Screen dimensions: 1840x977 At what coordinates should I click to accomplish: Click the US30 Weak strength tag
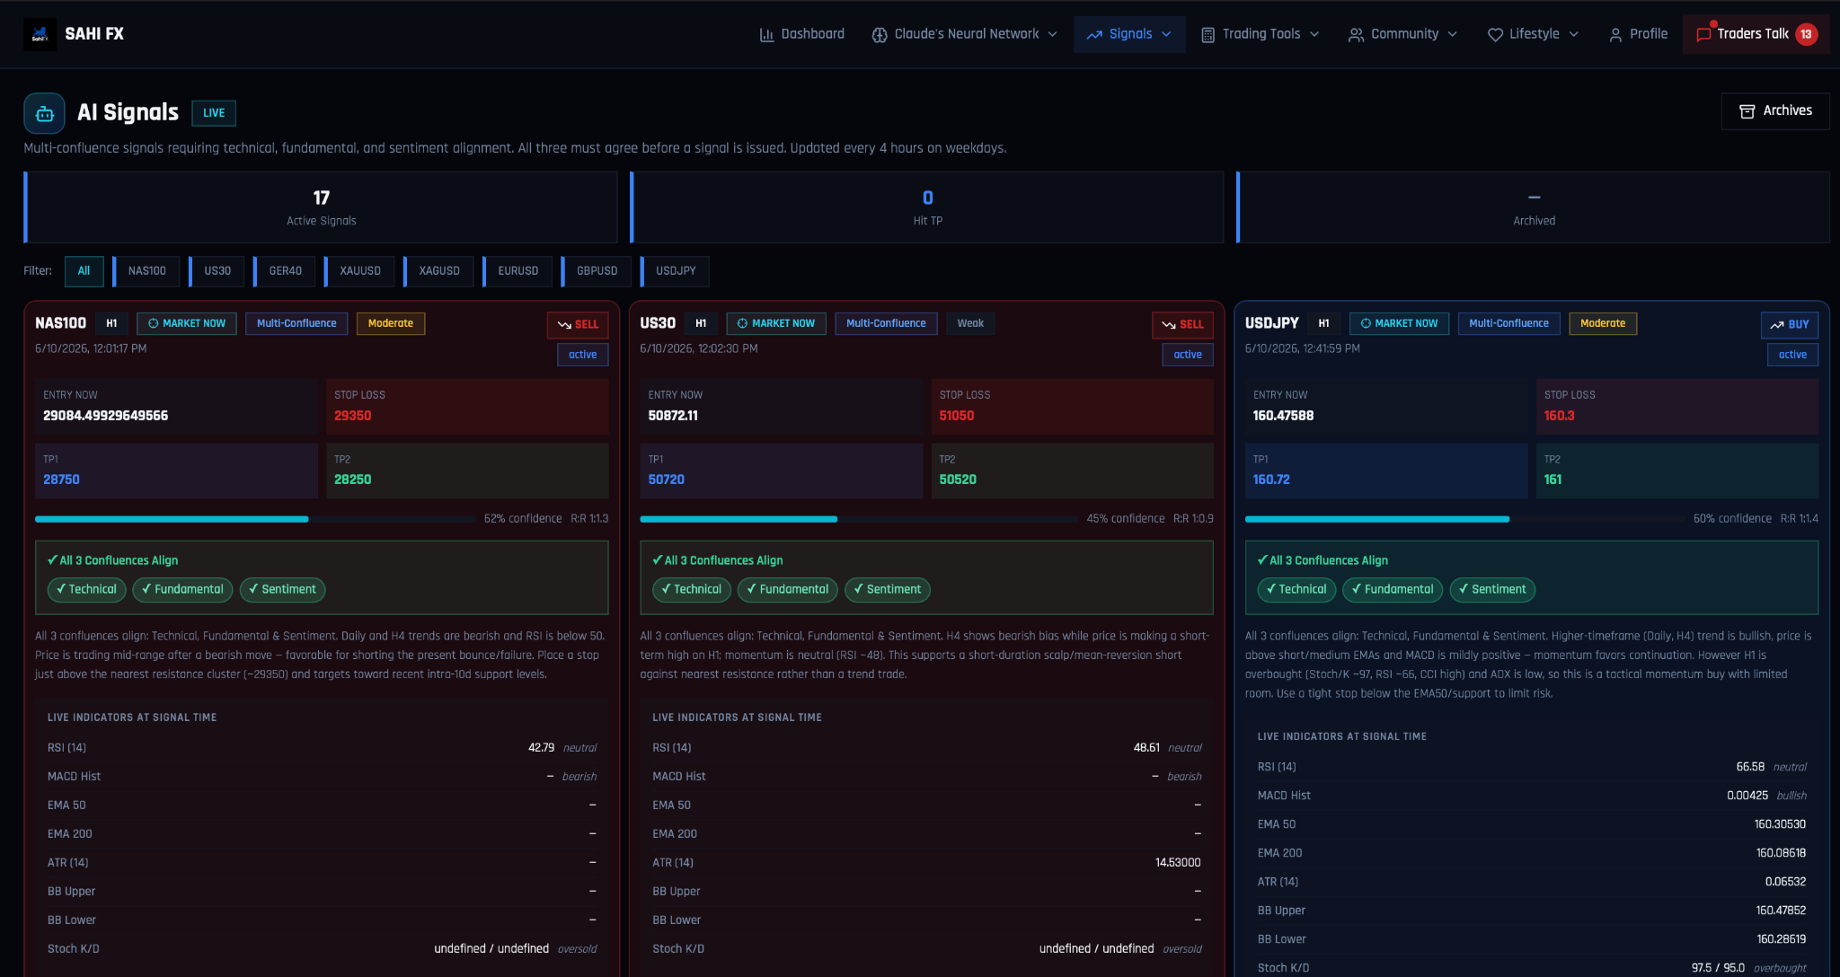[970, 323]
